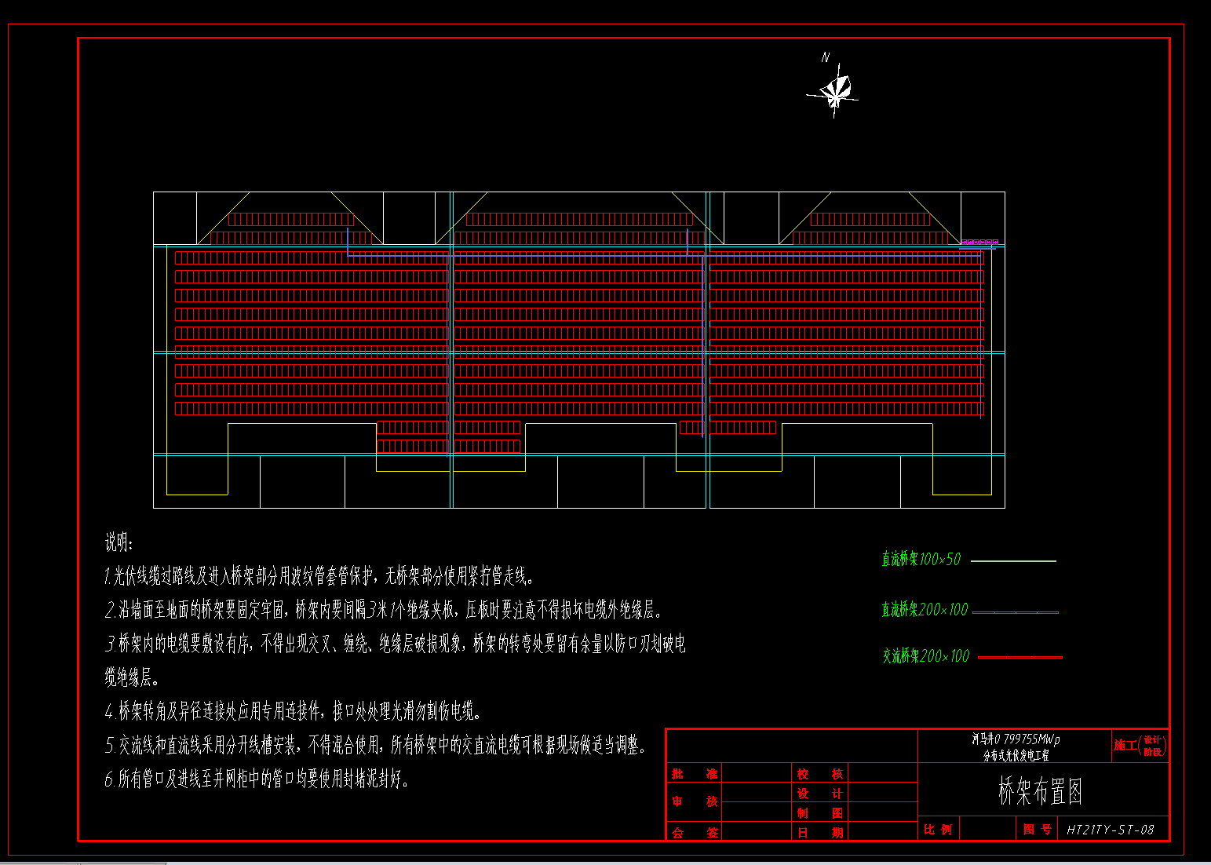Select the drawing title '桥架布置图'

point(1041,791)
